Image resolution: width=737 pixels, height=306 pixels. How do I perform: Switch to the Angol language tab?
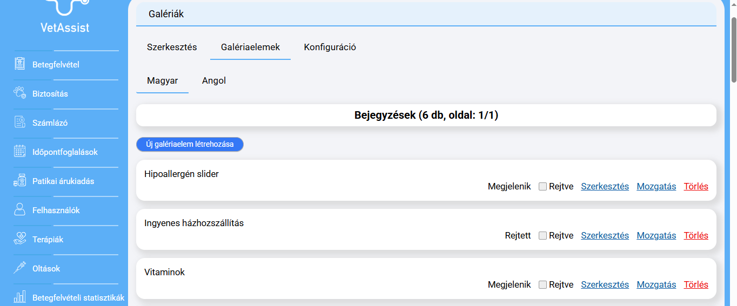214,81
